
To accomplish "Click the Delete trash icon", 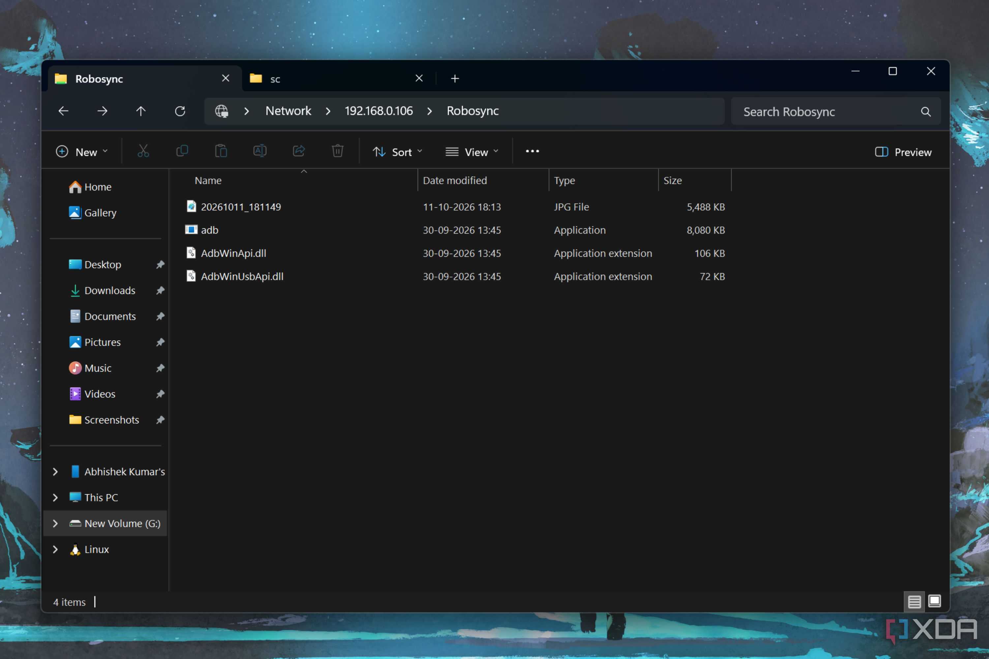I will (338, 151).
